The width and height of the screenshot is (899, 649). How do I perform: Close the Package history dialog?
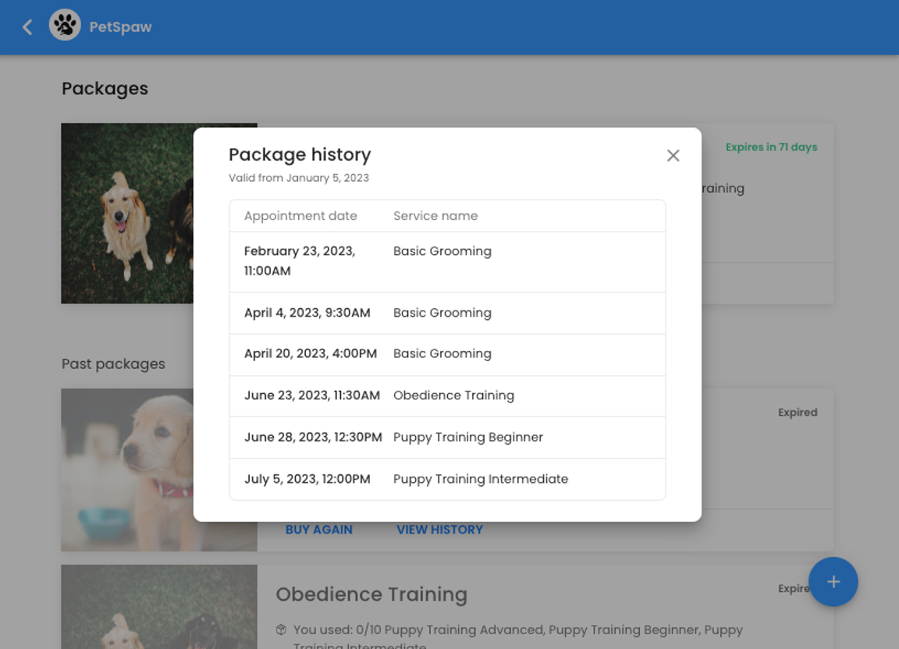[x=673, y=155]
